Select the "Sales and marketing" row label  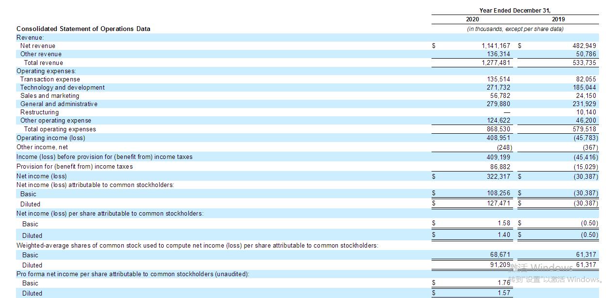point(50,96)
